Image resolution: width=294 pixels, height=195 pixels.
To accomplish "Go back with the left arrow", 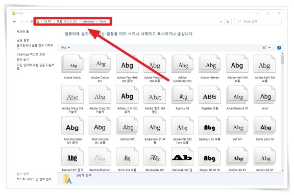I will coord(14,22).
